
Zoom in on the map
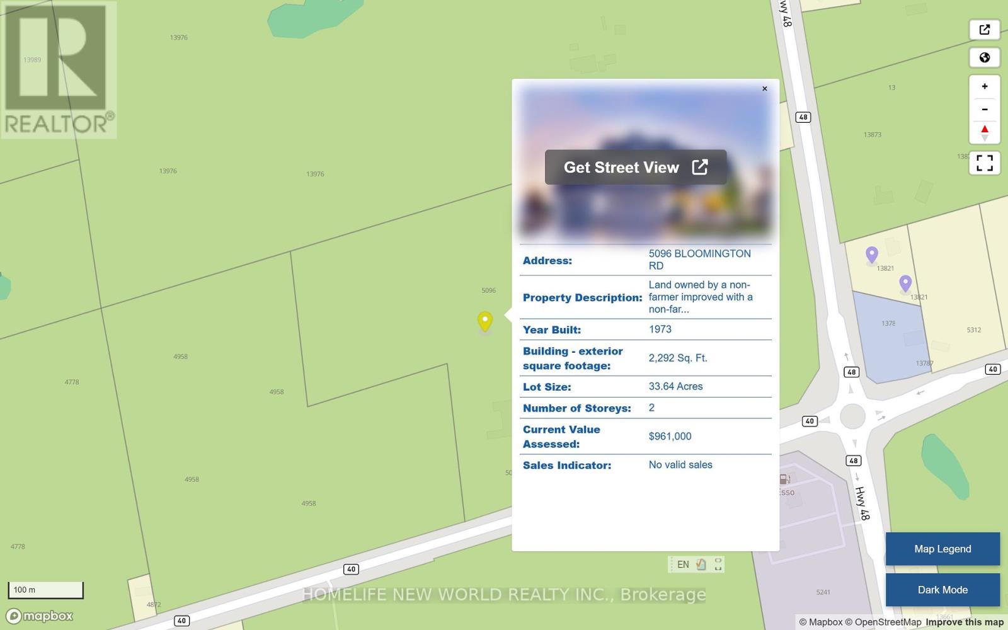tap(984, 86)
